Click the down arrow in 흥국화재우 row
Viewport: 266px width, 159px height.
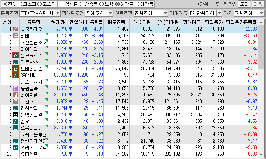click(x=70, y=29)
